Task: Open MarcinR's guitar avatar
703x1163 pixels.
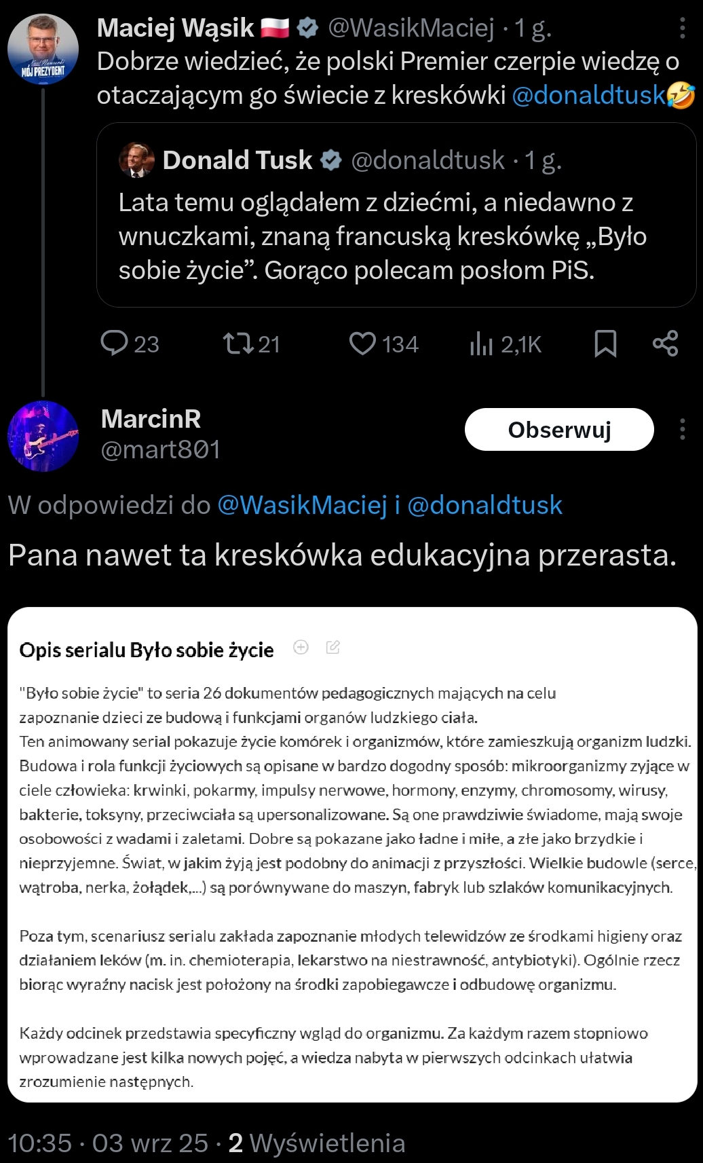Action: point(43,436)
